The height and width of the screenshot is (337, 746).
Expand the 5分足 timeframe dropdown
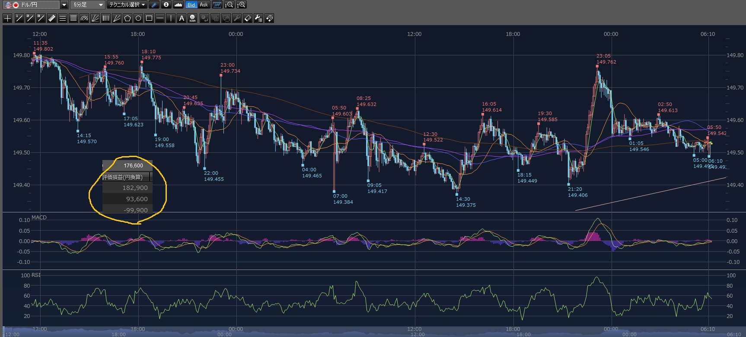101,5
